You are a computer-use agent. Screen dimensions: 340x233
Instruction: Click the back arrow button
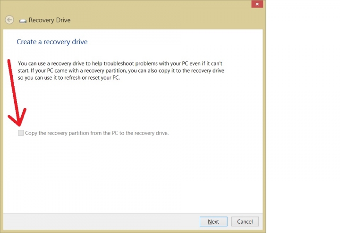(x=9, y=20)
